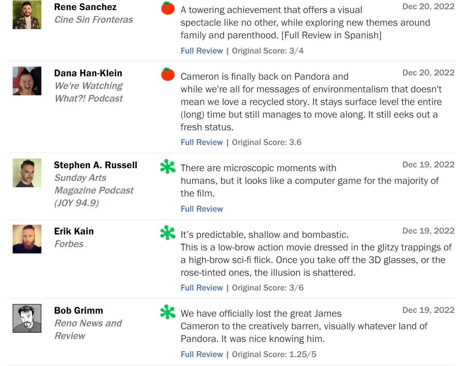The image size is (476, 366).
Task: Go to critic Rene Sanchez's name link
Action: [85, 7]
